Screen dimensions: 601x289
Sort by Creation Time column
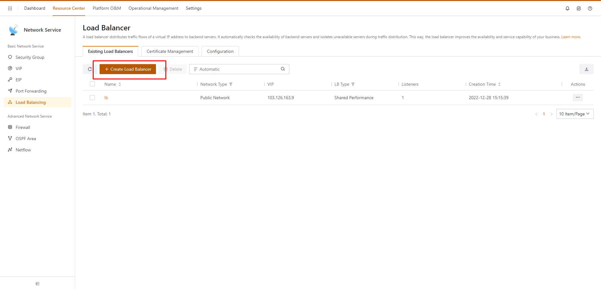click(x=499, y=84)
